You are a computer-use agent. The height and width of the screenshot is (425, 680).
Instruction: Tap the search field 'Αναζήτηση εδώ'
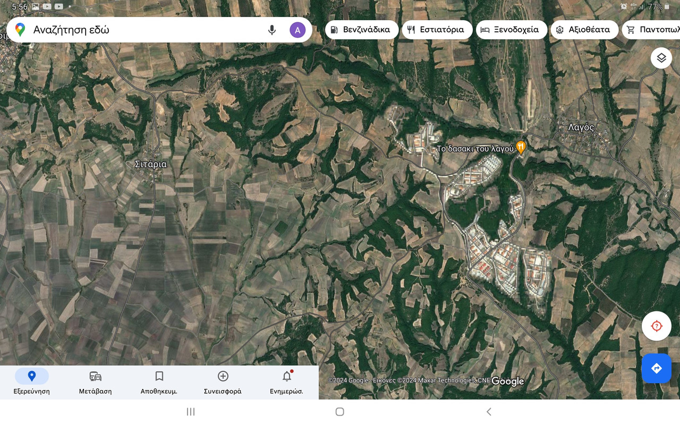159,30
